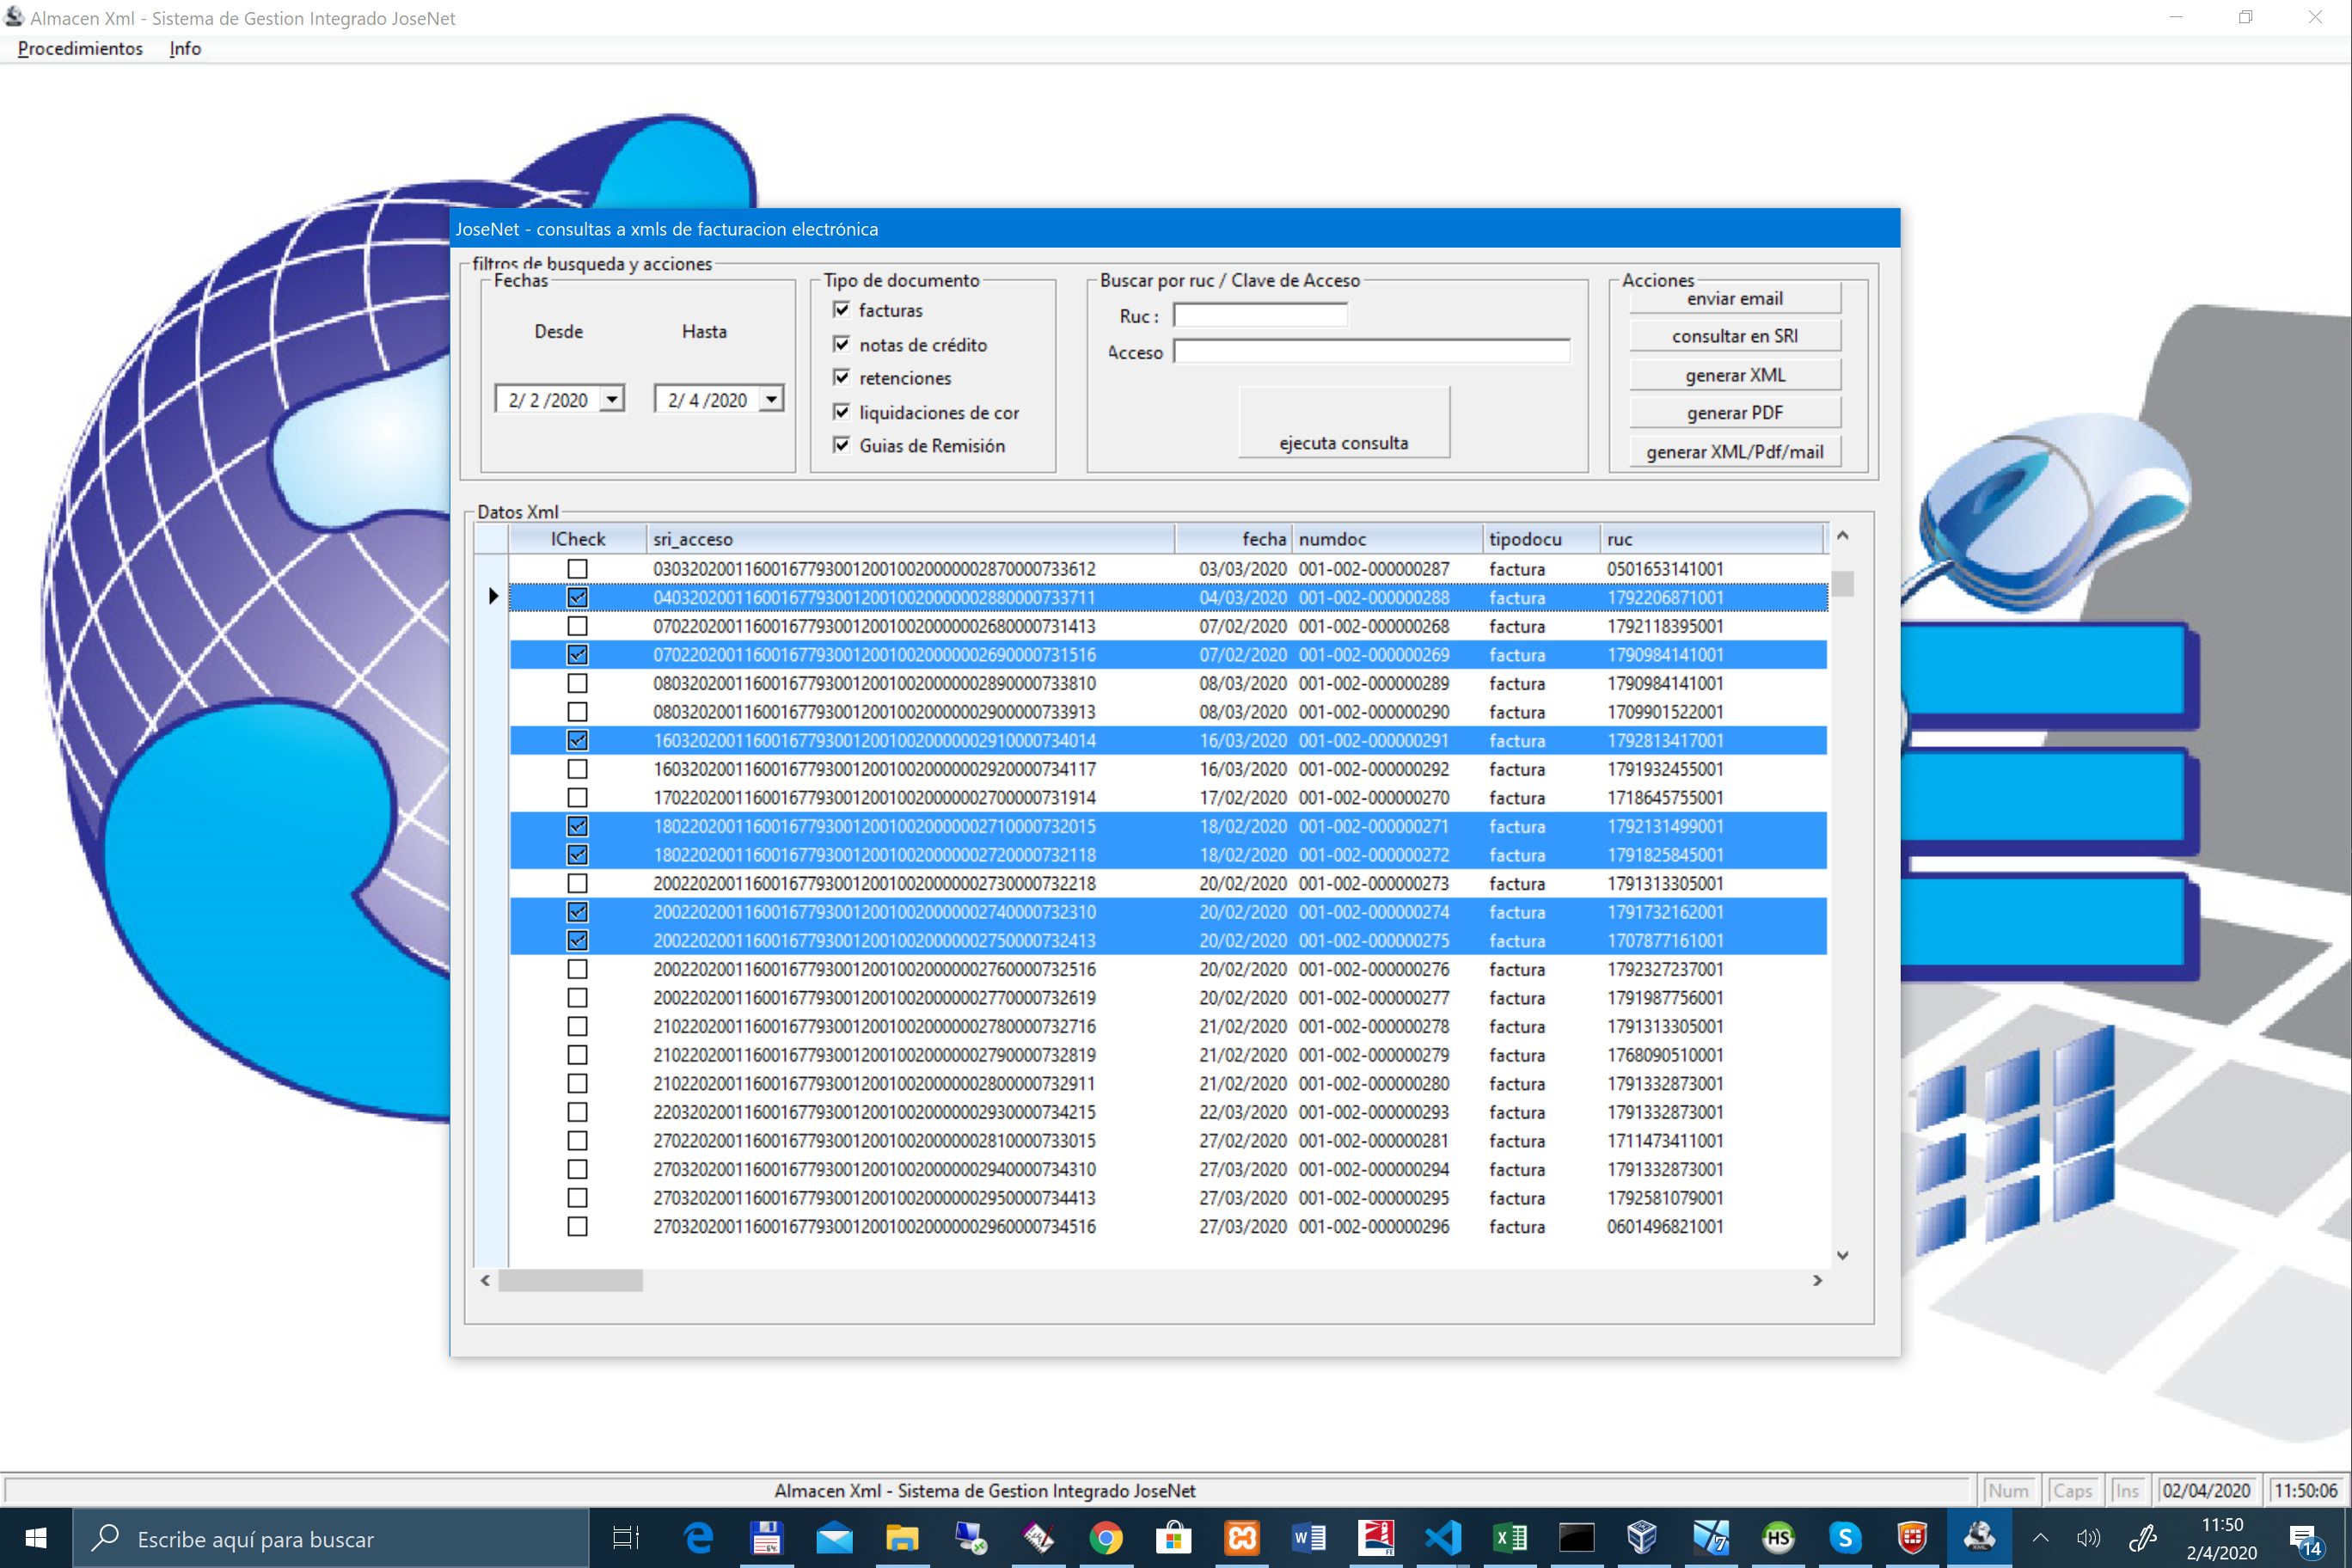The image size is (2352, 1568).
Task: Click the enviar email button
Action: coord(1734,298)
